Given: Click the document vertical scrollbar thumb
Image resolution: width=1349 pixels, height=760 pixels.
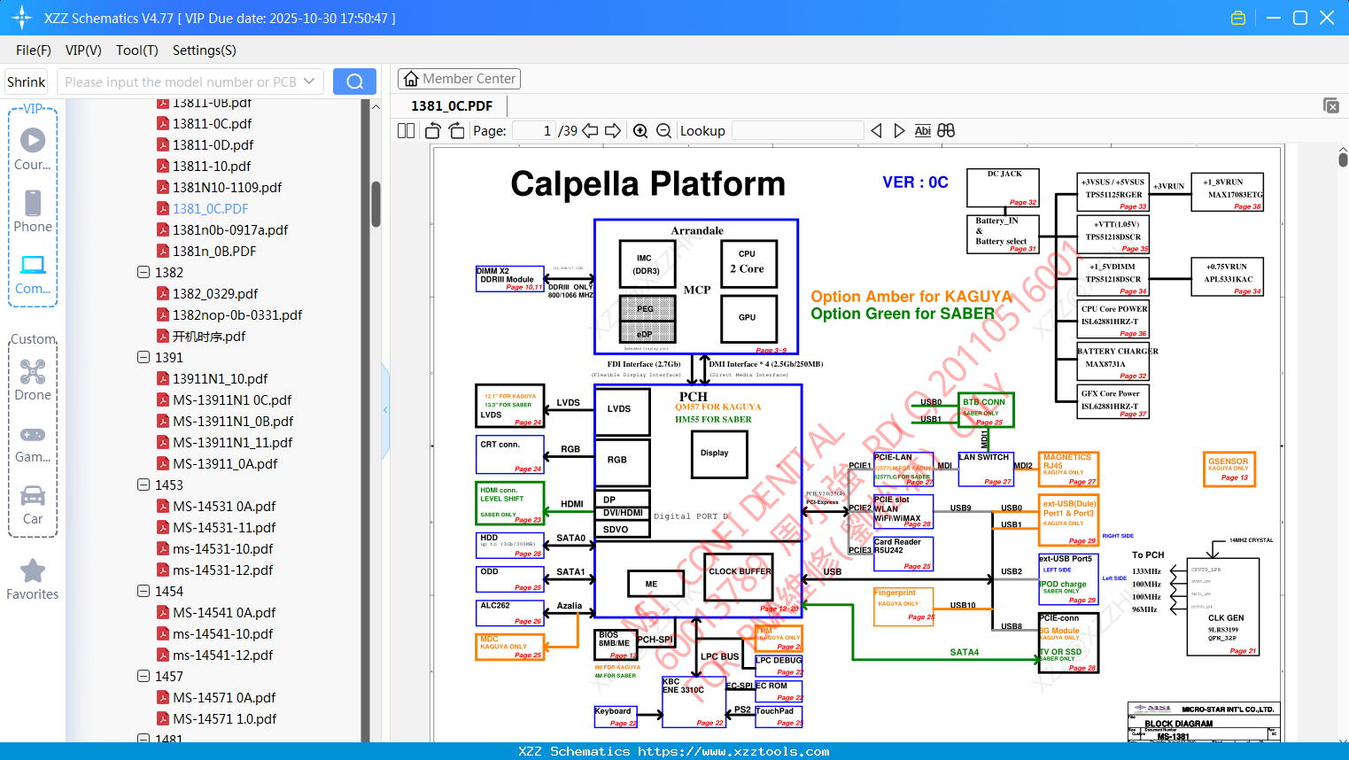Looking at the screenshot, I should [1343, 159].
